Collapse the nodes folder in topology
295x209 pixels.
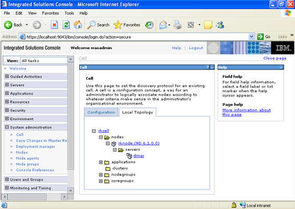(101, 137)
